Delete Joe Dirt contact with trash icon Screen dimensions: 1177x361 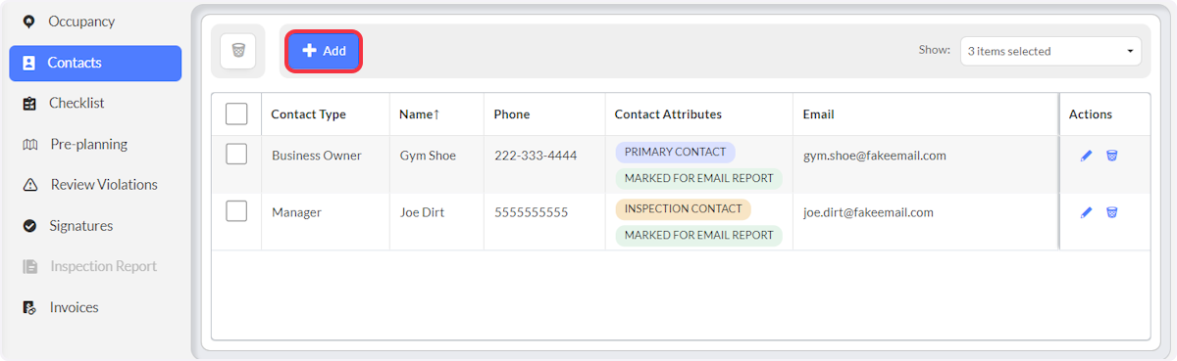point(1111,212)
